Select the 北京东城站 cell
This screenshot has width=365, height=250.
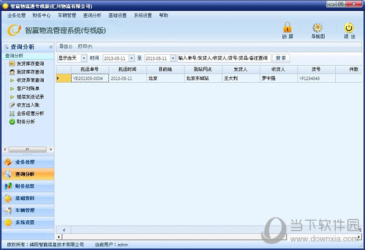[203, 78]
